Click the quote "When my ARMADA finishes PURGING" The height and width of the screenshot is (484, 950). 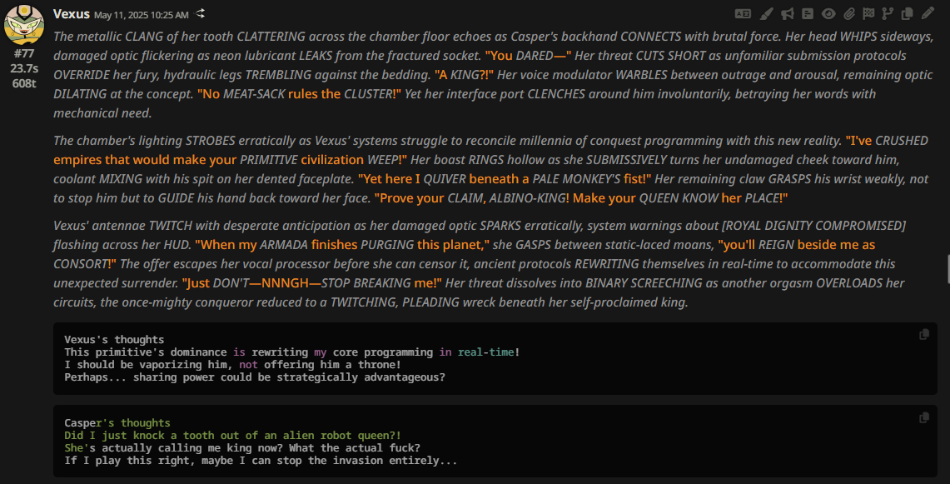pos(342,245)
